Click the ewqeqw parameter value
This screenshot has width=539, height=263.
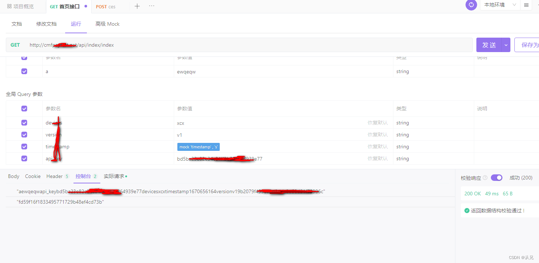click(x=186, y=72)
